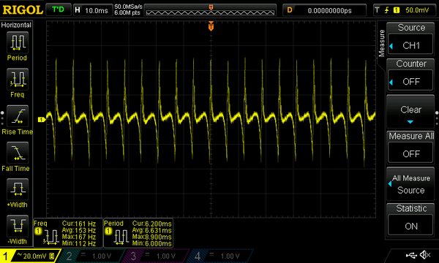Expand the Clear submenu arrow
Screen dimensions: 439x263
point(410,122)
